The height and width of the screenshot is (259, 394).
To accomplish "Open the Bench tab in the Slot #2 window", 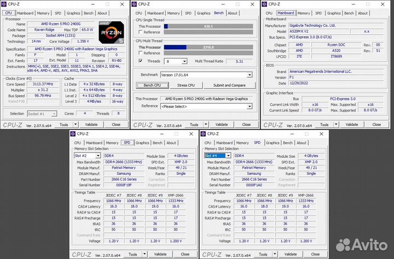I will [x=158, y=143].
